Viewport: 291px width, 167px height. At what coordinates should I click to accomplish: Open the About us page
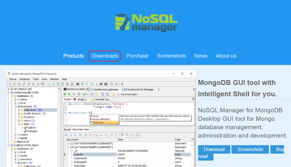pos(226,56)
